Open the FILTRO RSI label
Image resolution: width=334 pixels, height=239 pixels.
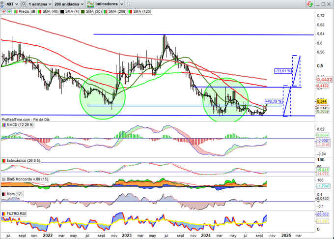pos(16,213)
